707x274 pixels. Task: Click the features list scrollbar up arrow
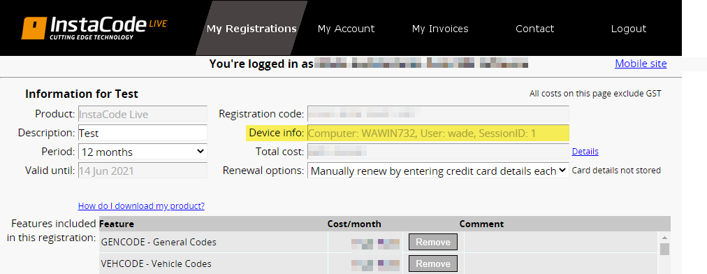(664, 237)
